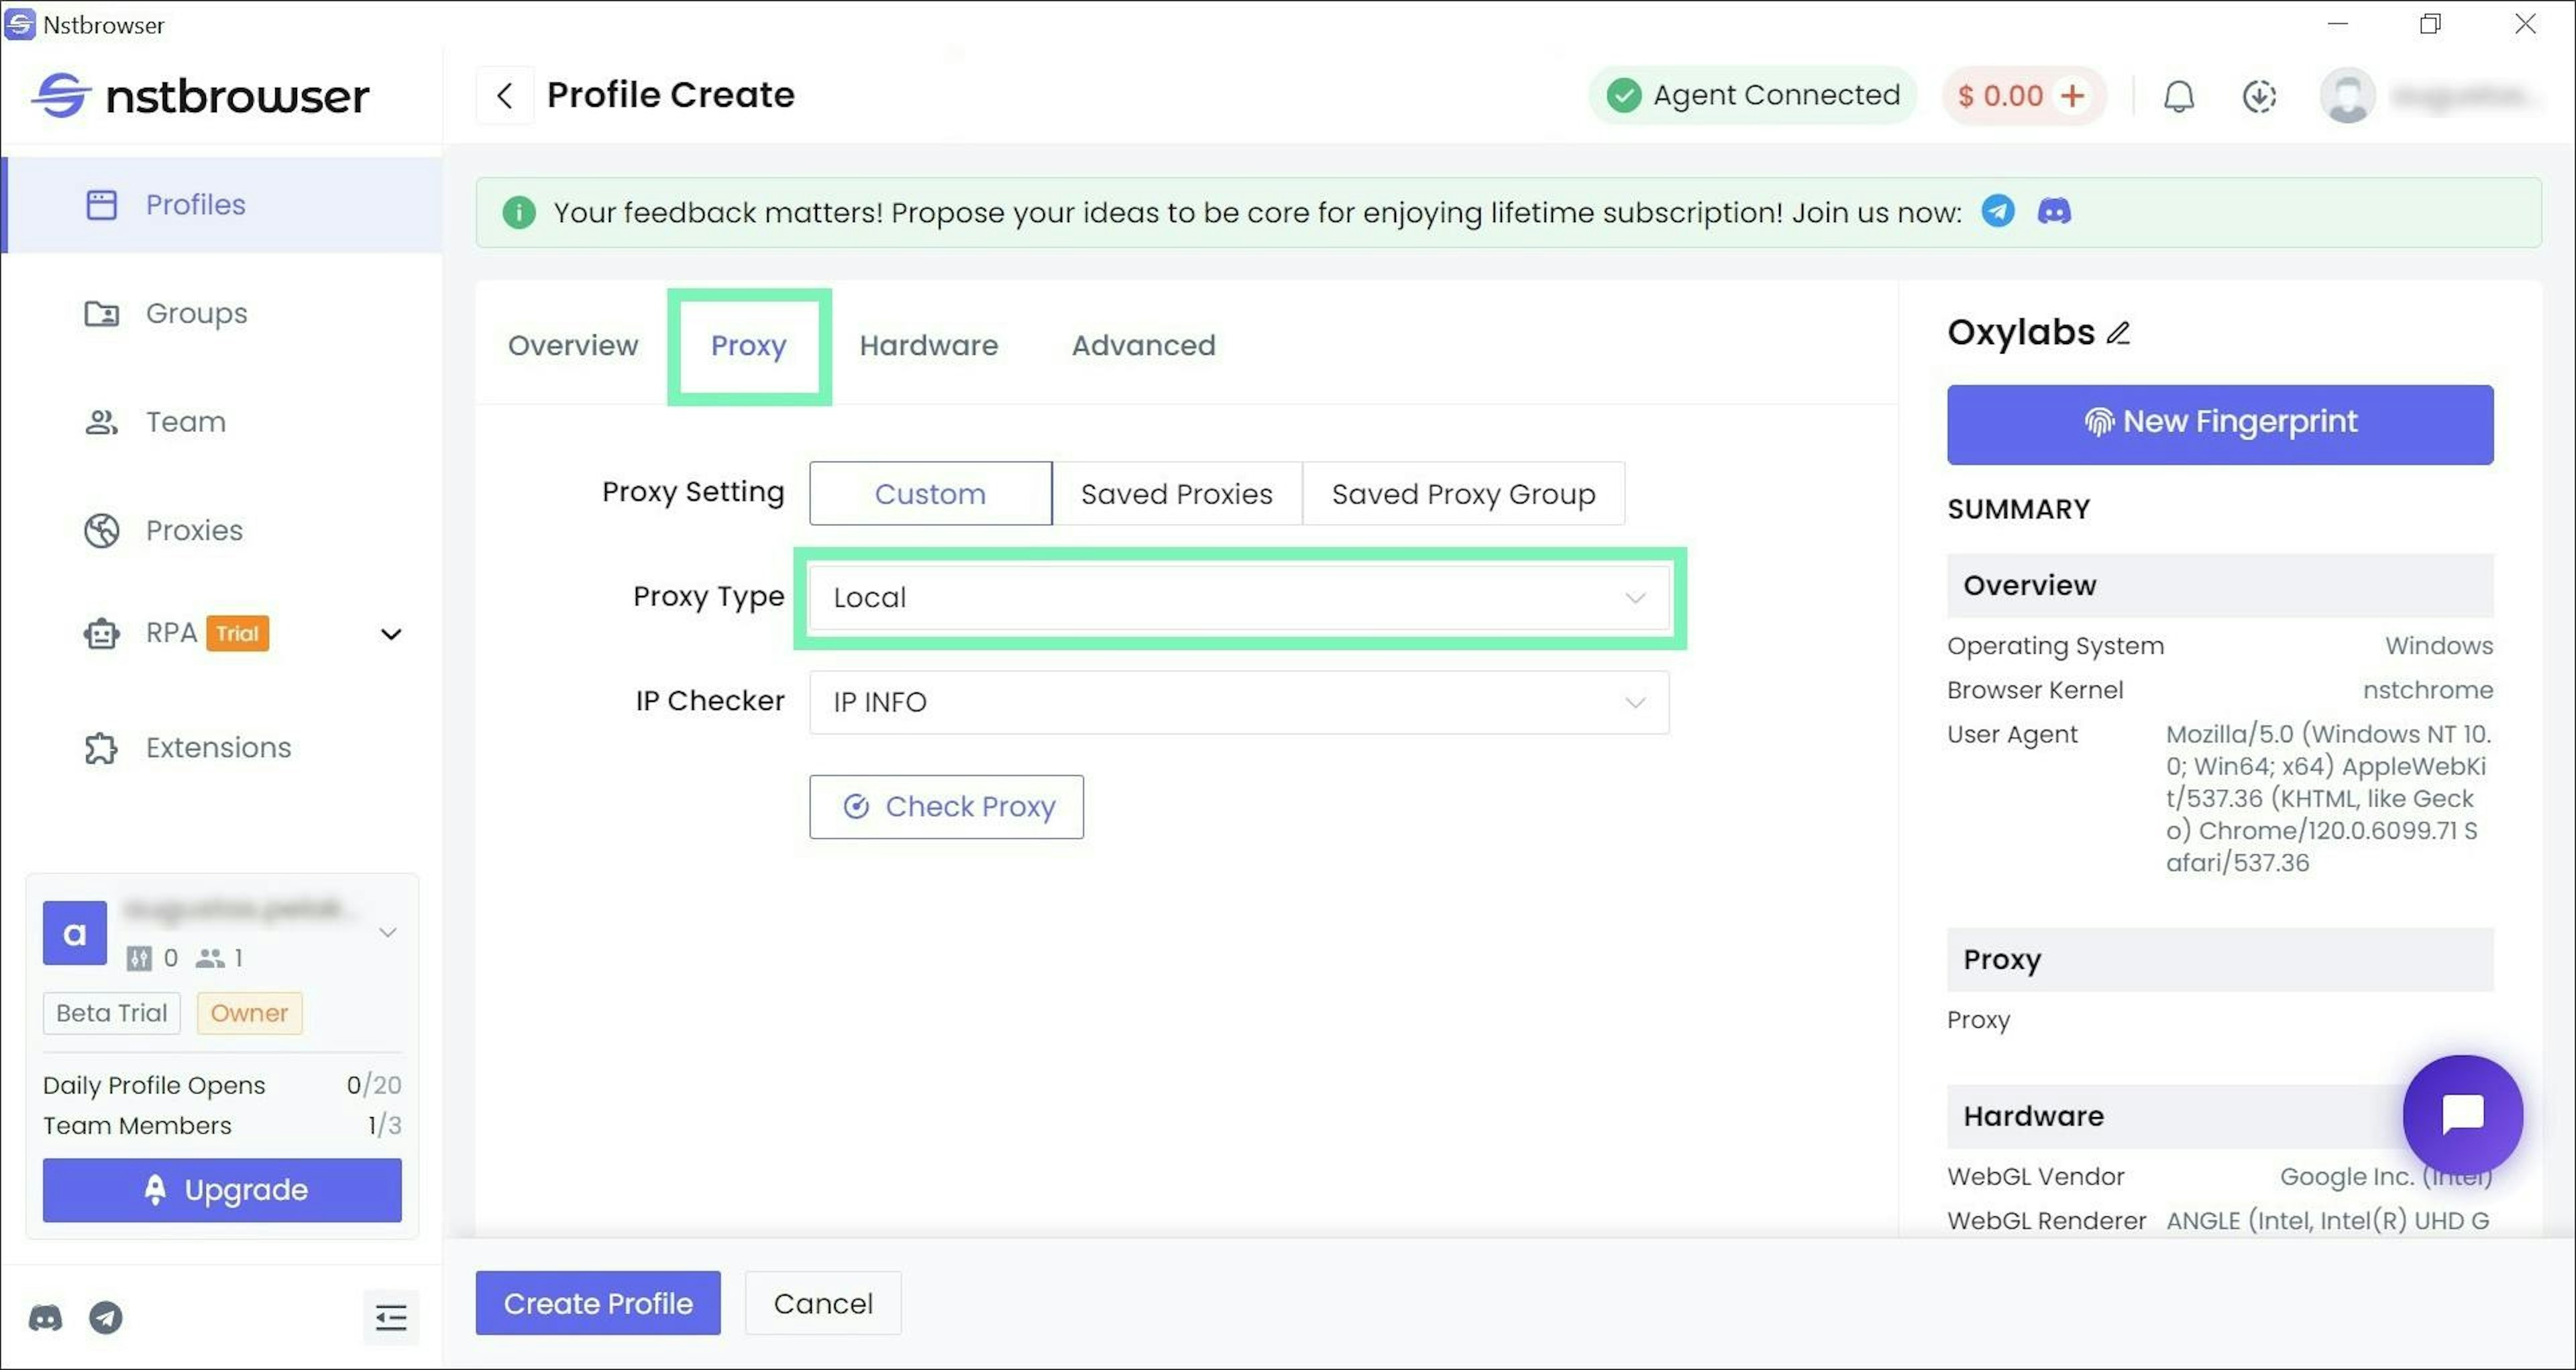Open Telegram link in feedback banner
The height and width of the screenshot is (1370, 2576).
coord(1998,211)
